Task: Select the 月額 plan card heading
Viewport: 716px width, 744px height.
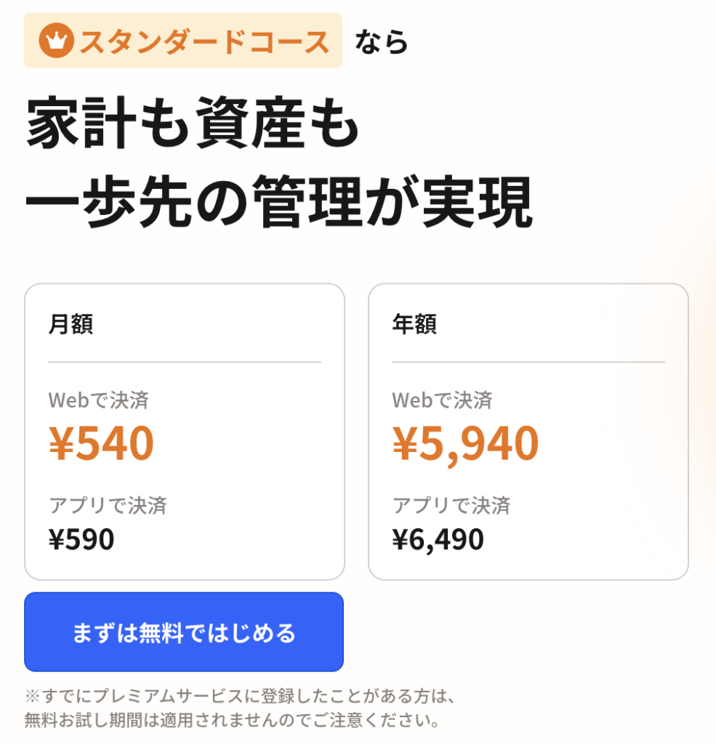Action: [x=71, y=323]
